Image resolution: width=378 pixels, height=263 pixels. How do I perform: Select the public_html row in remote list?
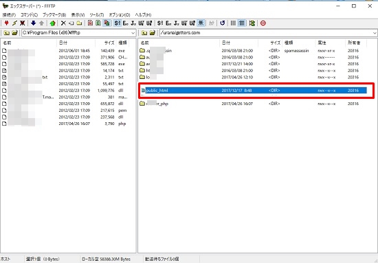[x=254, y=91]
